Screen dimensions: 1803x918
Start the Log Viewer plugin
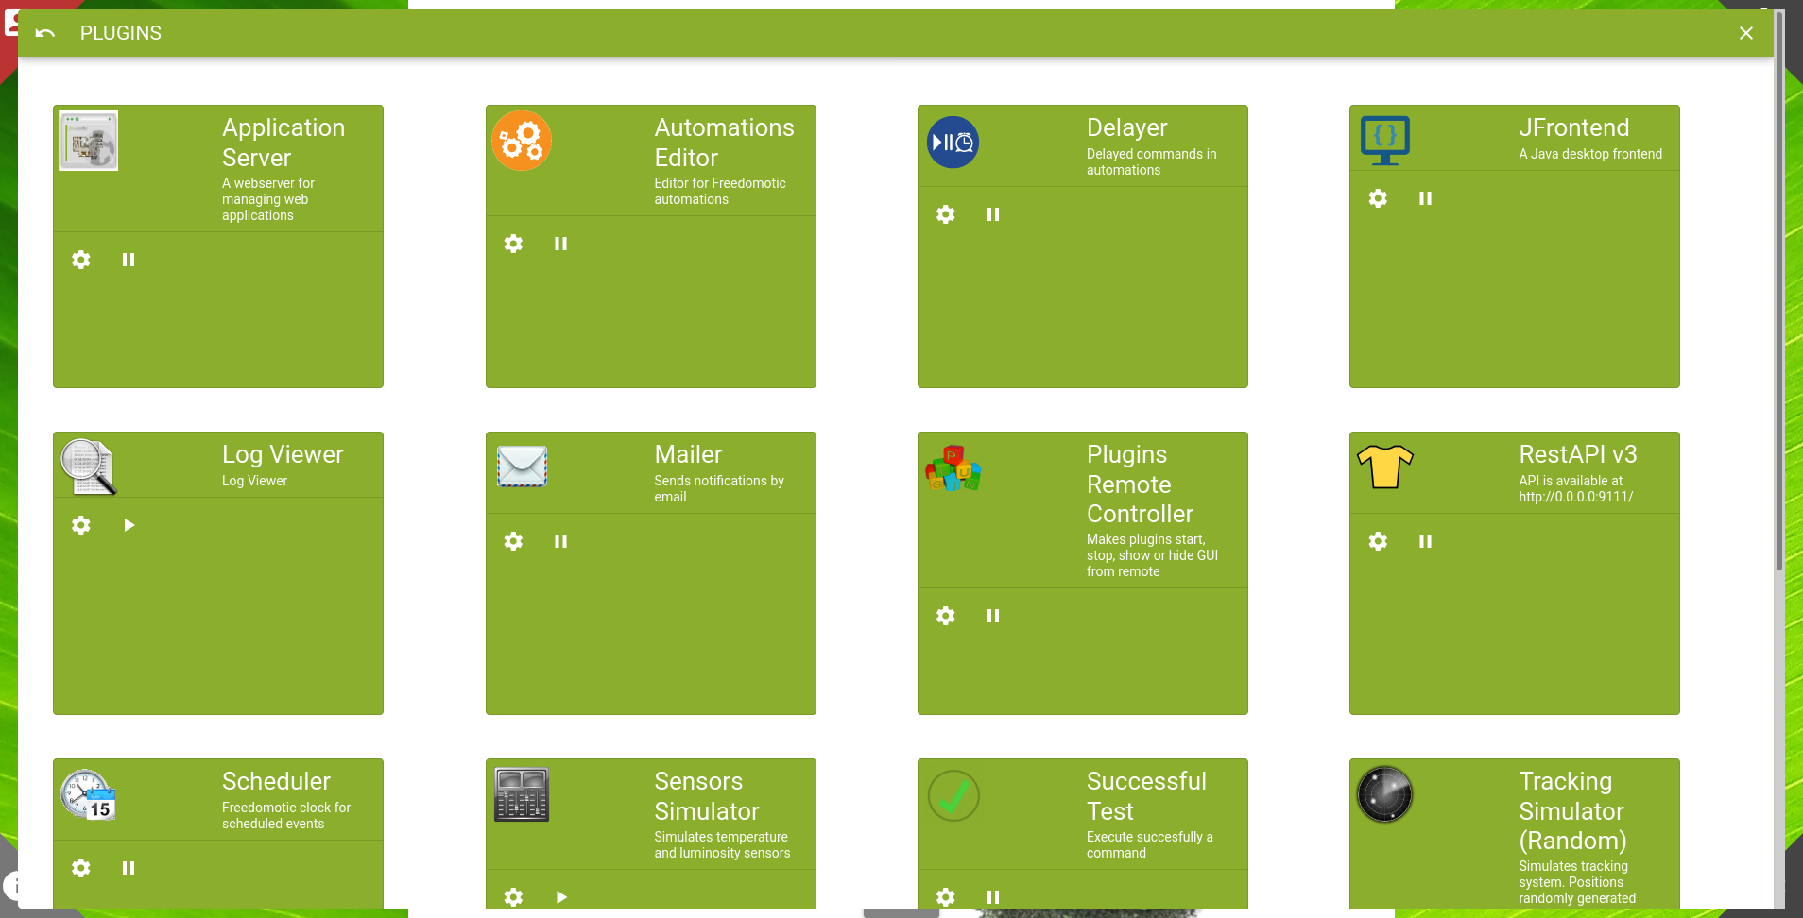pyautogui.click(x=129, y=525)
